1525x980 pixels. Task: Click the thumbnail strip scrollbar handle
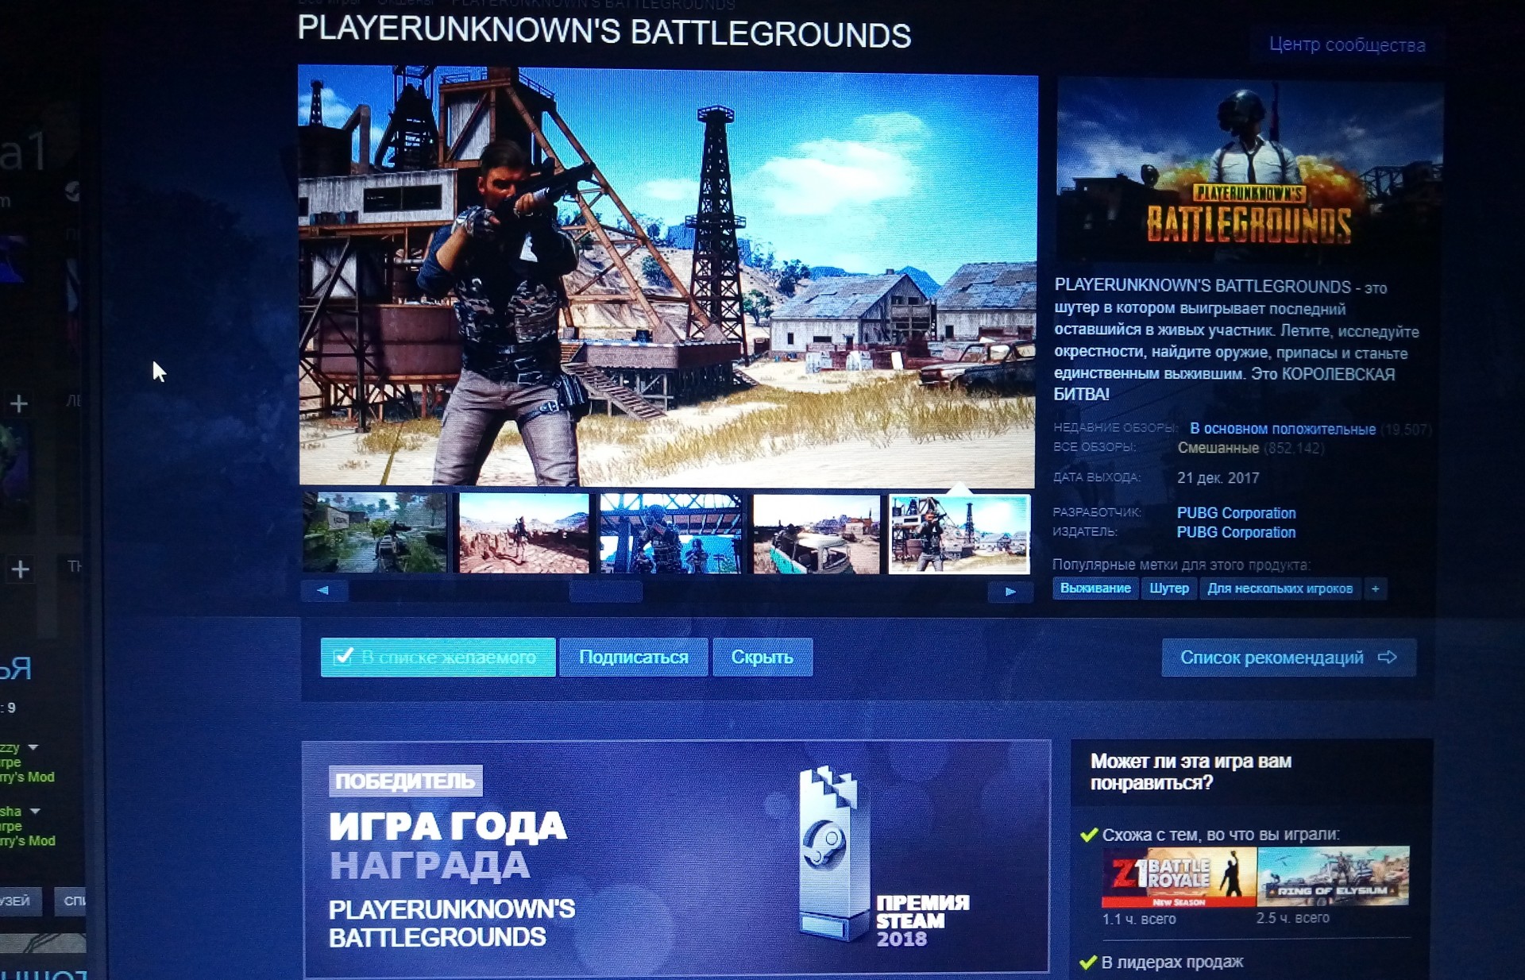coord(606,591)
